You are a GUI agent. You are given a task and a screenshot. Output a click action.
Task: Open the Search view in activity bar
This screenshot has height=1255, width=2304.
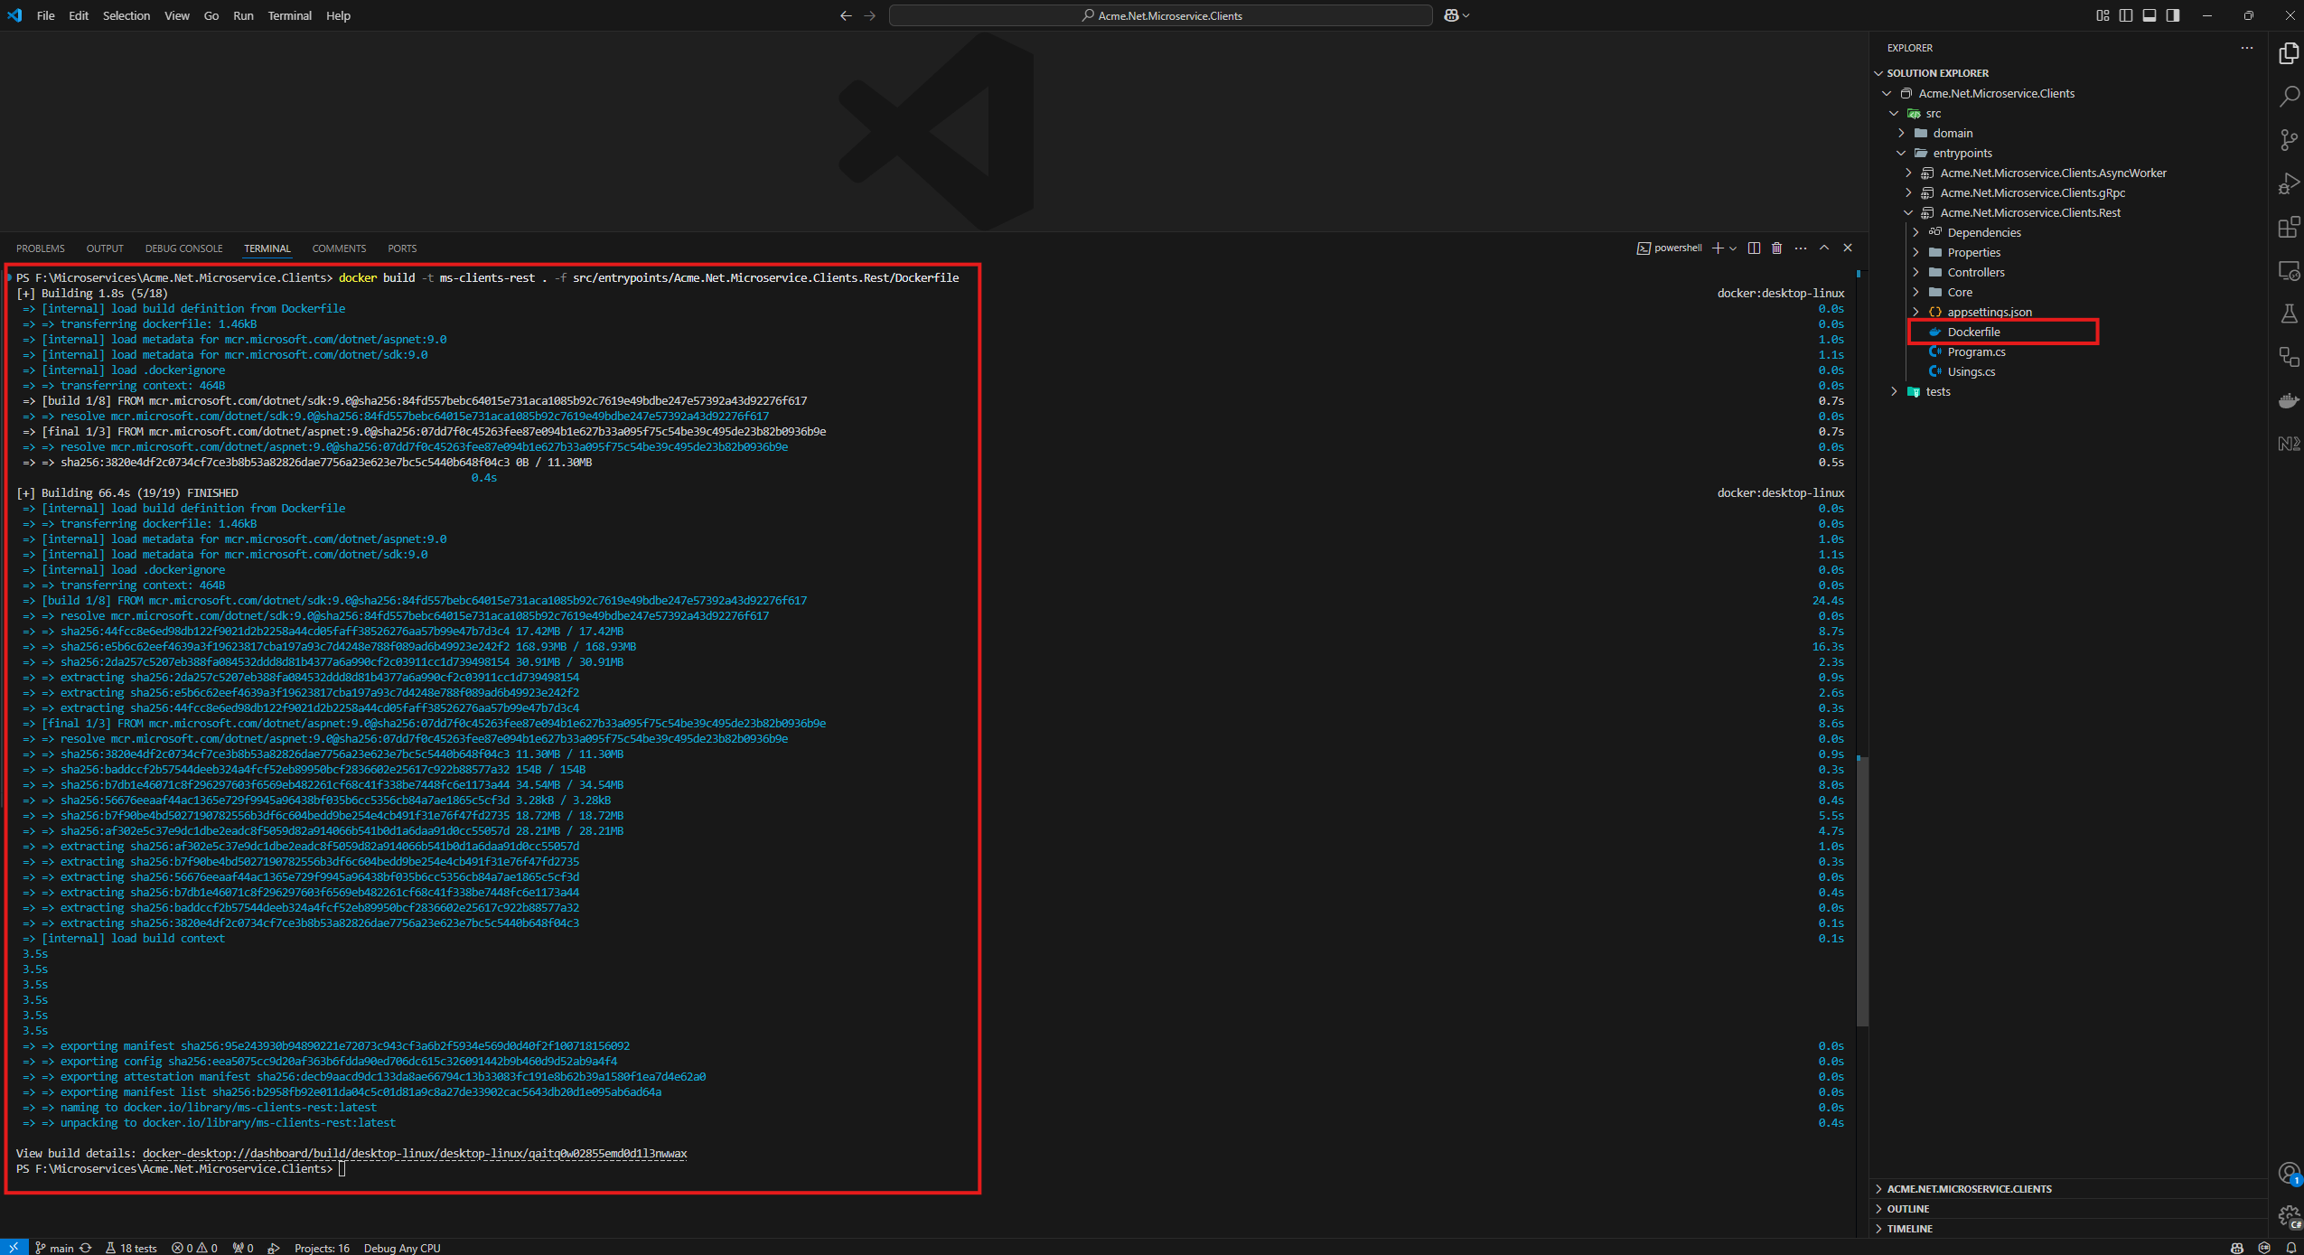pos(2289,97)
